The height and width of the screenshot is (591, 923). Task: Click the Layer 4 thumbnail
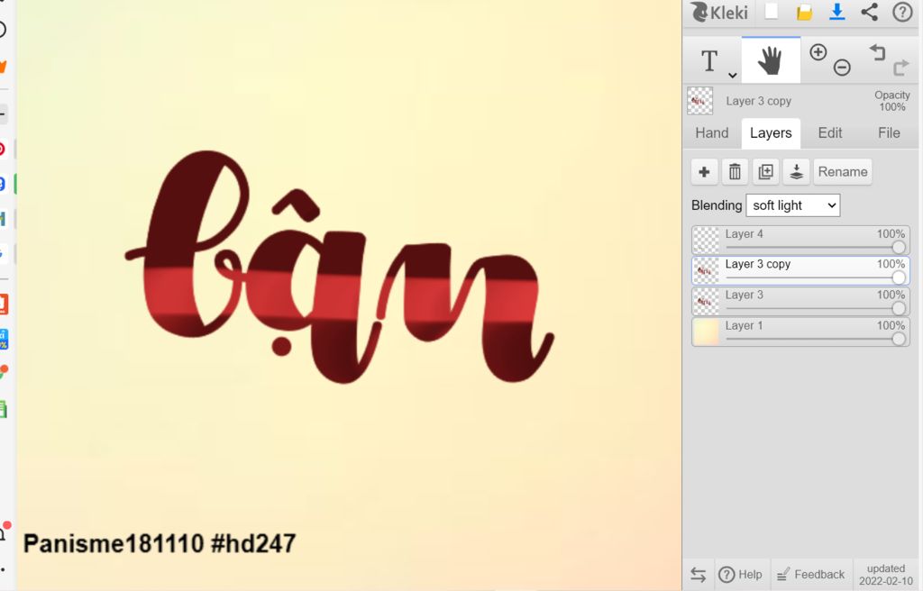(x=707, y=241)
